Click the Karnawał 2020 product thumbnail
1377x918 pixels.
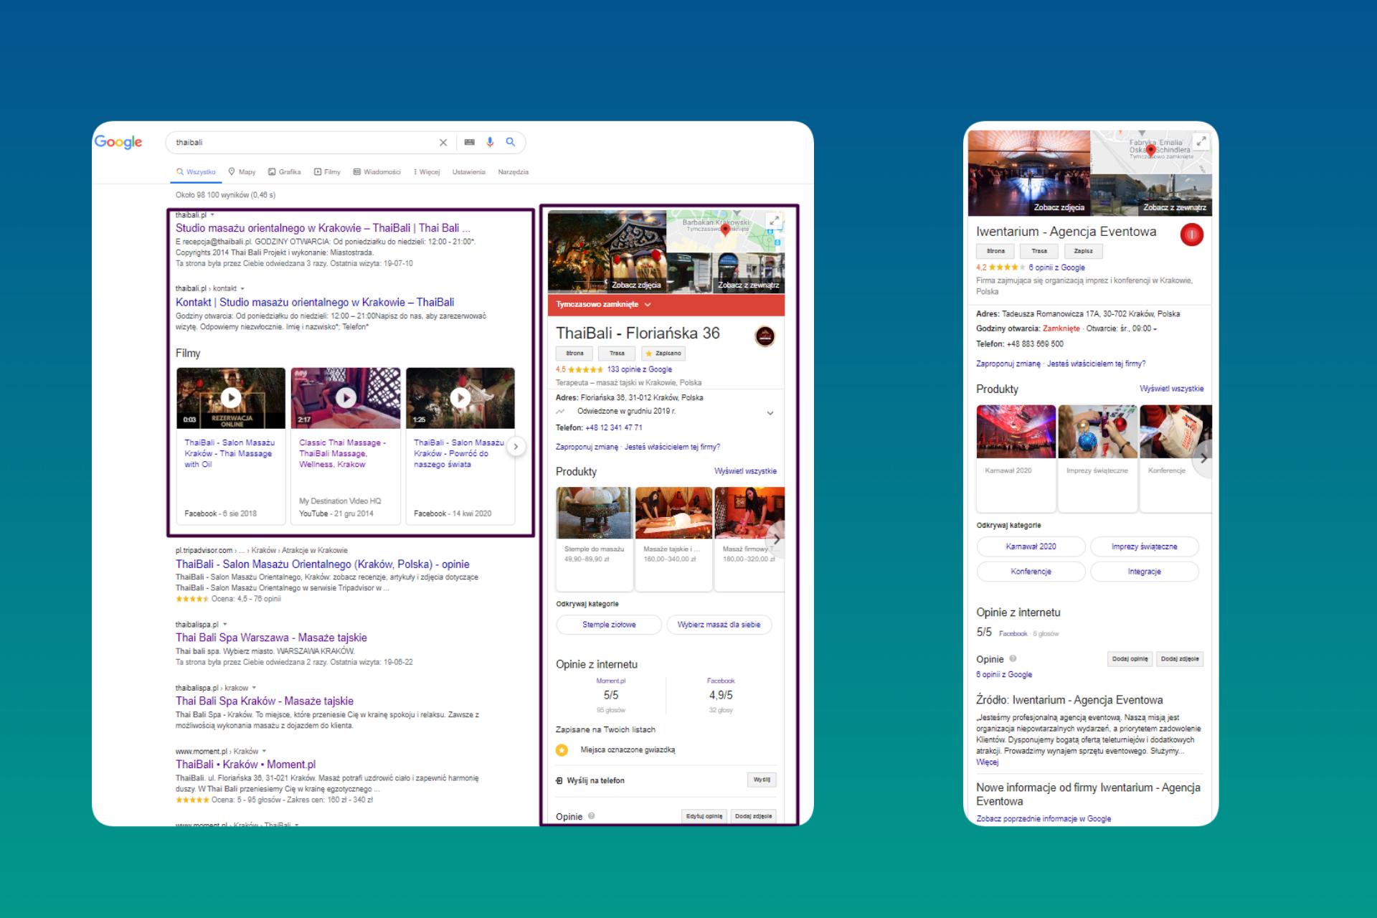point(1016,432)
